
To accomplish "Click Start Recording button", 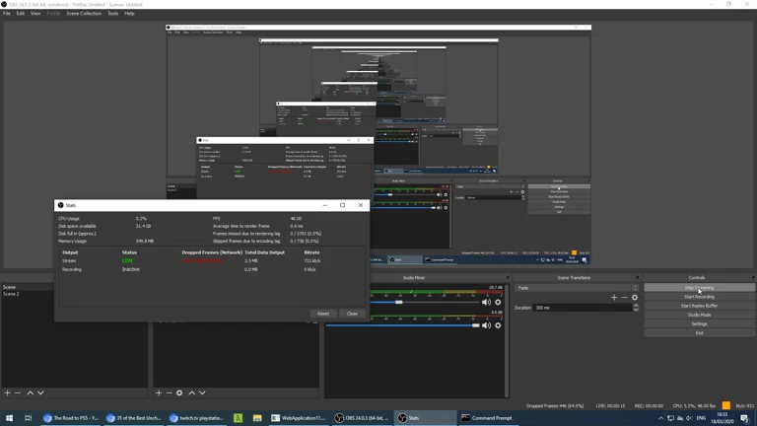I will tap(699, 297).
